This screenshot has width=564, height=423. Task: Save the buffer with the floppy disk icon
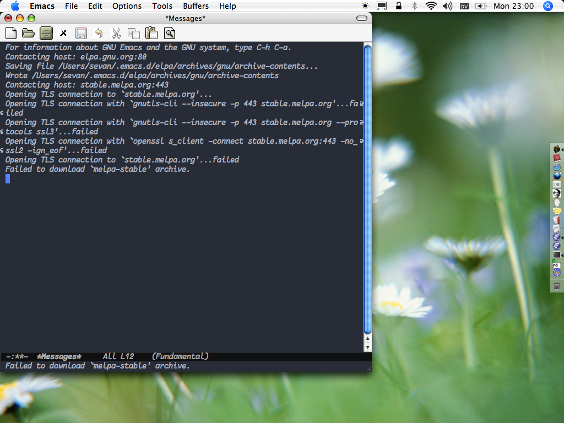tap(81, 33)
